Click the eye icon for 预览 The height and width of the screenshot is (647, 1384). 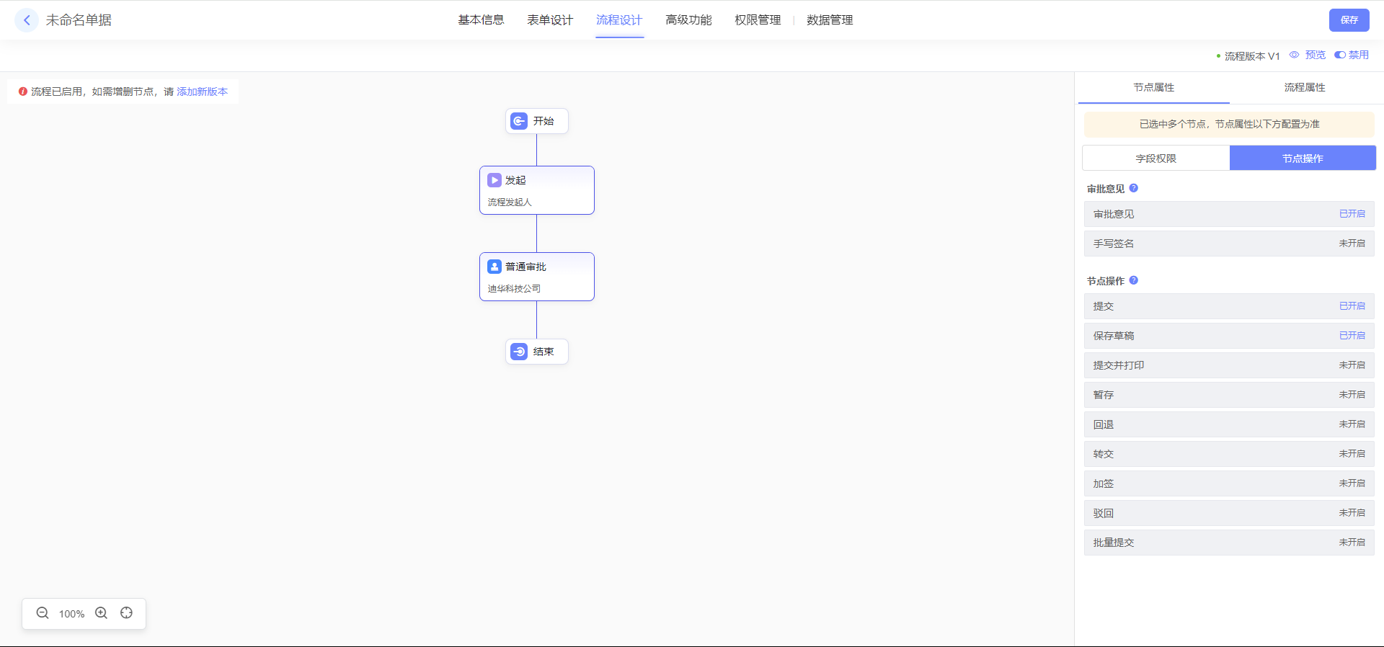pyautogui.click(x=1294, y=55)
